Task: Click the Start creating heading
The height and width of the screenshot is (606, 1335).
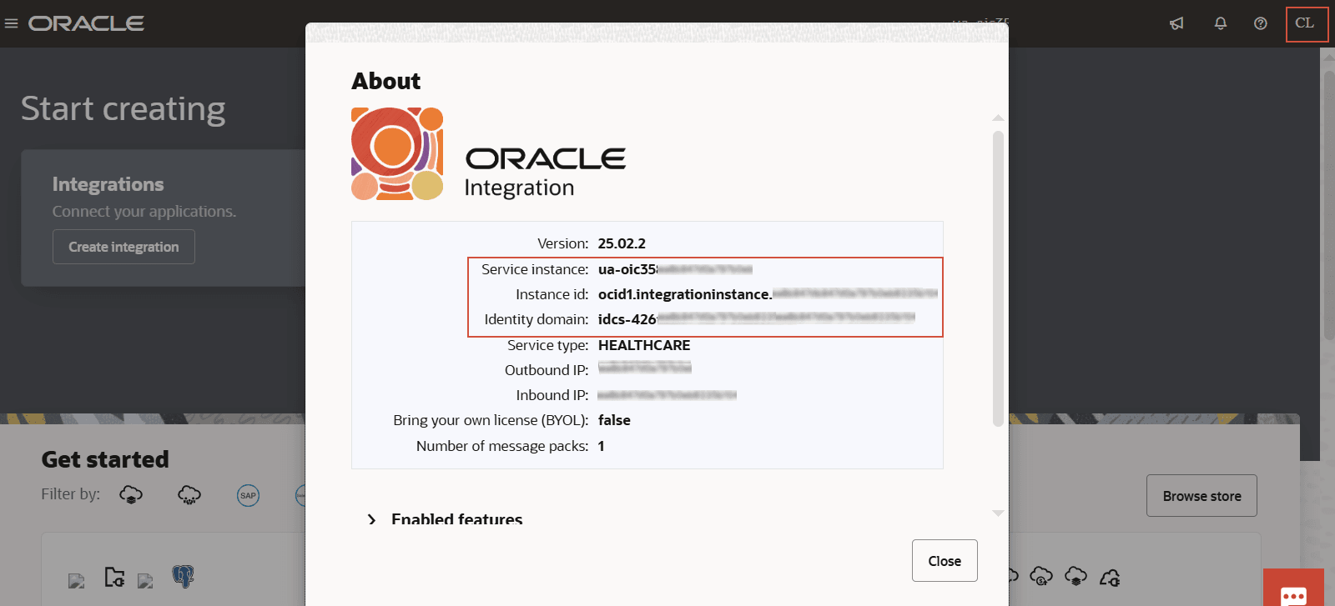Action: tap(123, 109)
